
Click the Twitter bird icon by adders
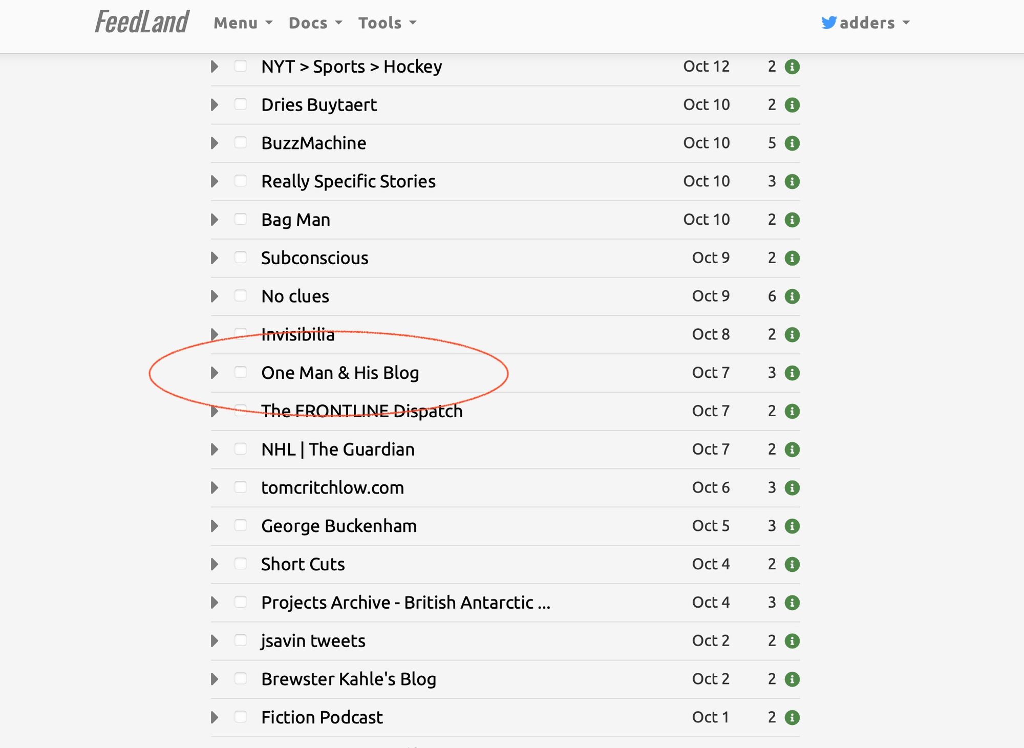828,23
